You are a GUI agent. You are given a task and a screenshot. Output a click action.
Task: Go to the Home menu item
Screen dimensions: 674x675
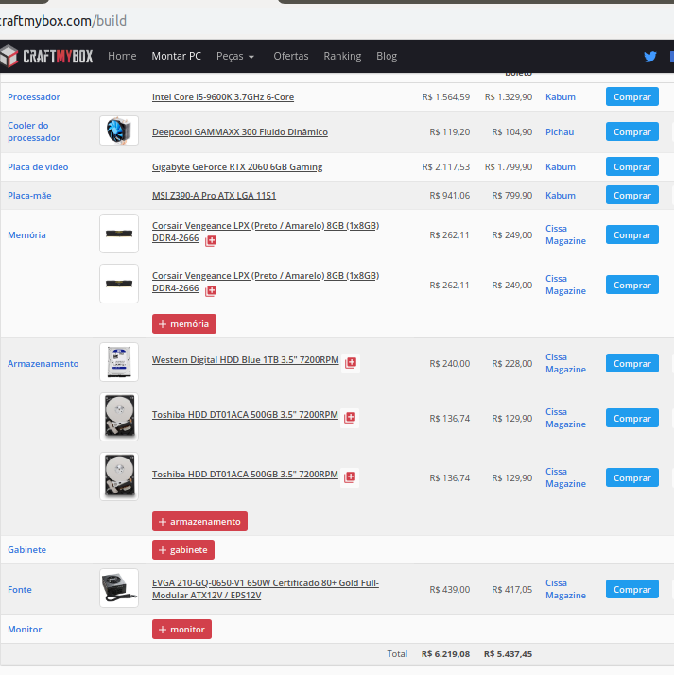pos(122,56)
